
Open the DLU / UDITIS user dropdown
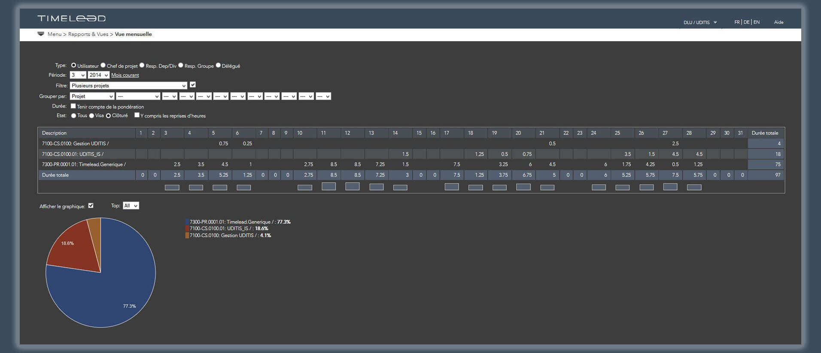(700, 22)
